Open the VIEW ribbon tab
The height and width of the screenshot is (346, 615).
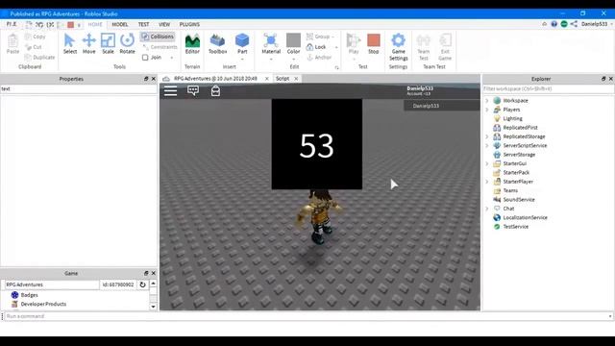coord(164,24)
